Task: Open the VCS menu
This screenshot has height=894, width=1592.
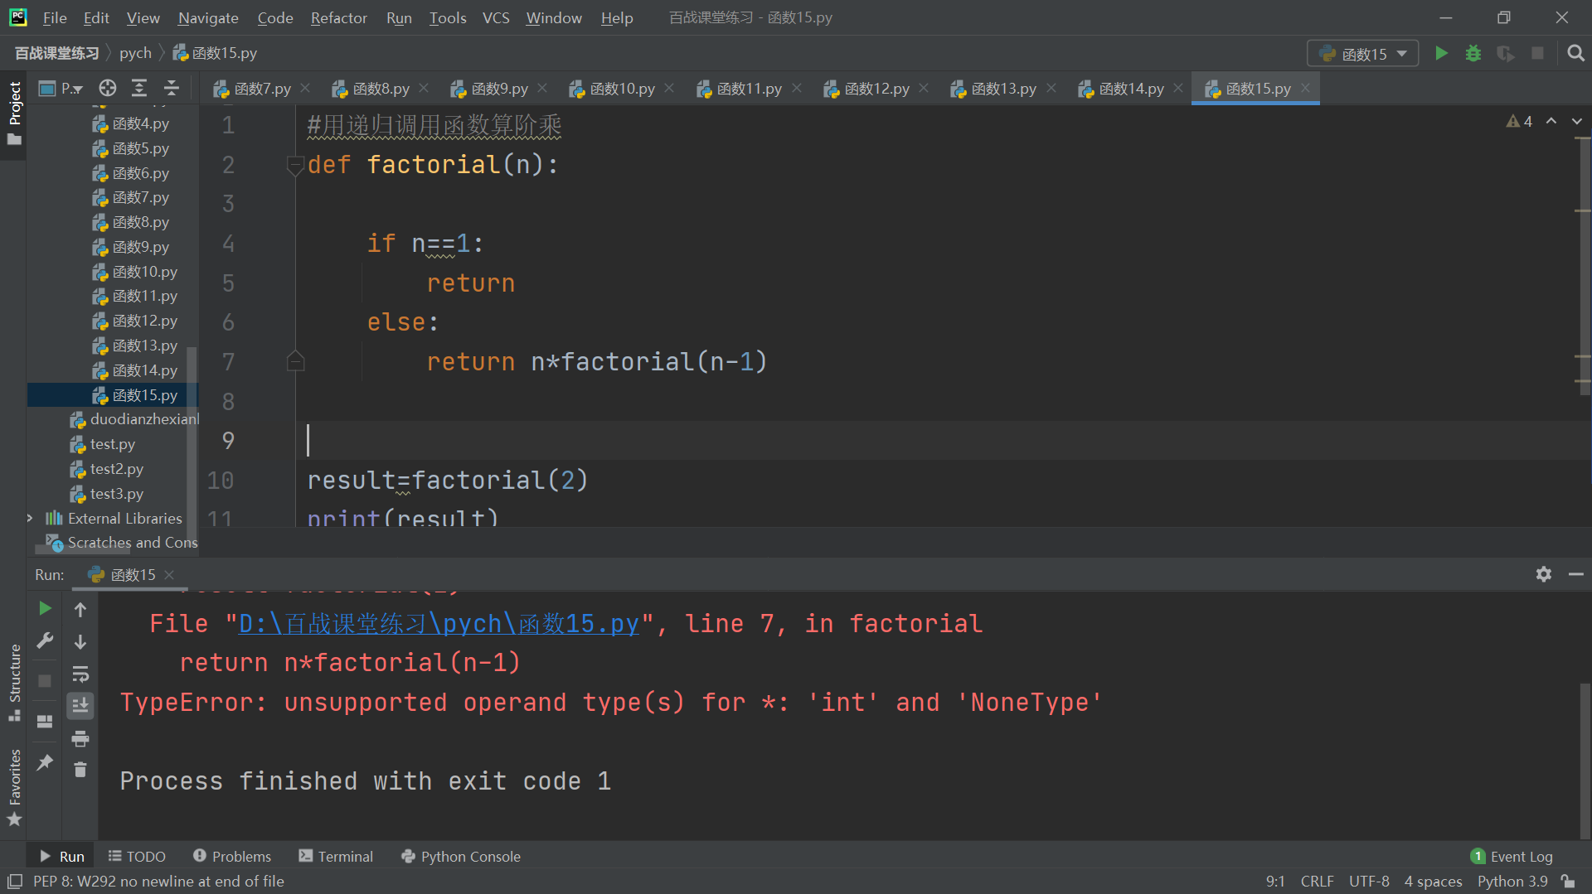Action: 496,17
